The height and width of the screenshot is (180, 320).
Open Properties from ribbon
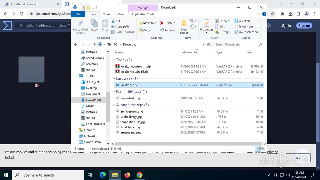tap(206, 26)
